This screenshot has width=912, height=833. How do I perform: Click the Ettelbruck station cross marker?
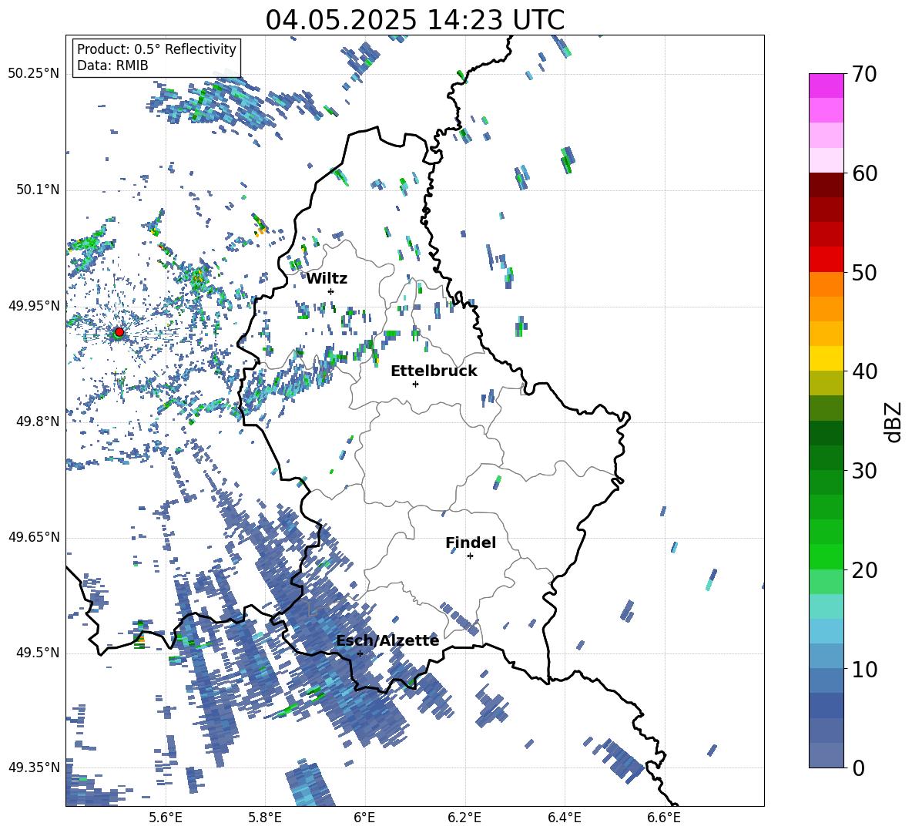point(415,384)
